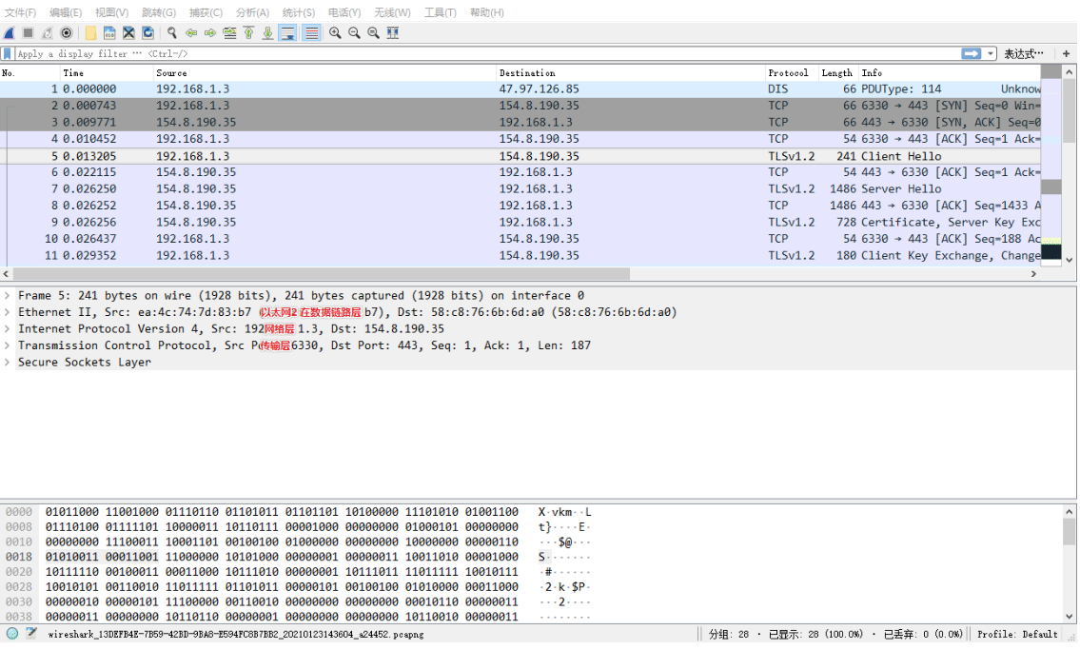Reload the capture file
This screenshot has width=1080, height=650.
click(148, 33)
